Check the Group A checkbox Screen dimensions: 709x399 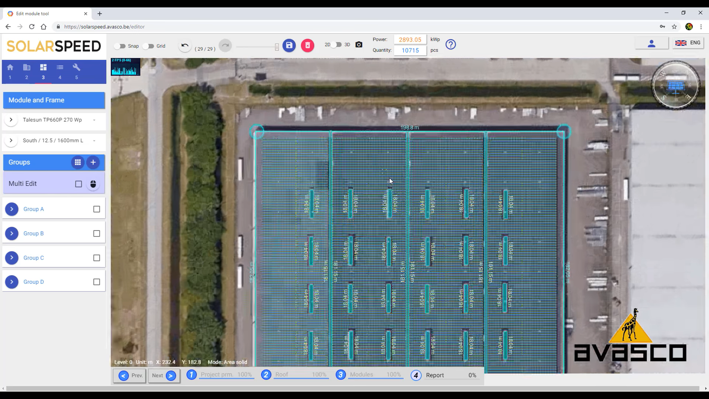[x=97, y=209]
